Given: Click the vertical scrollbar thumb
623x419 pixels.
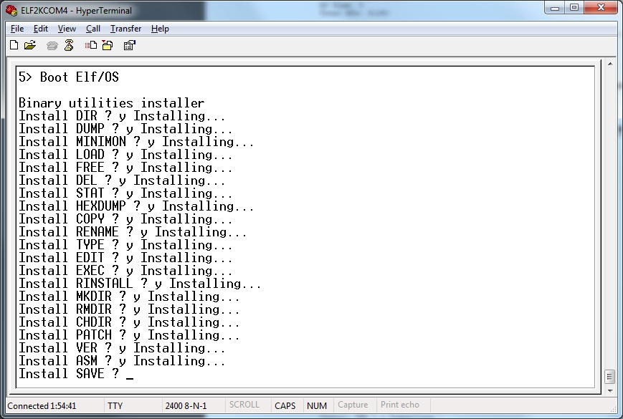Looking at the screenshot, I should [x=609, y=376].
